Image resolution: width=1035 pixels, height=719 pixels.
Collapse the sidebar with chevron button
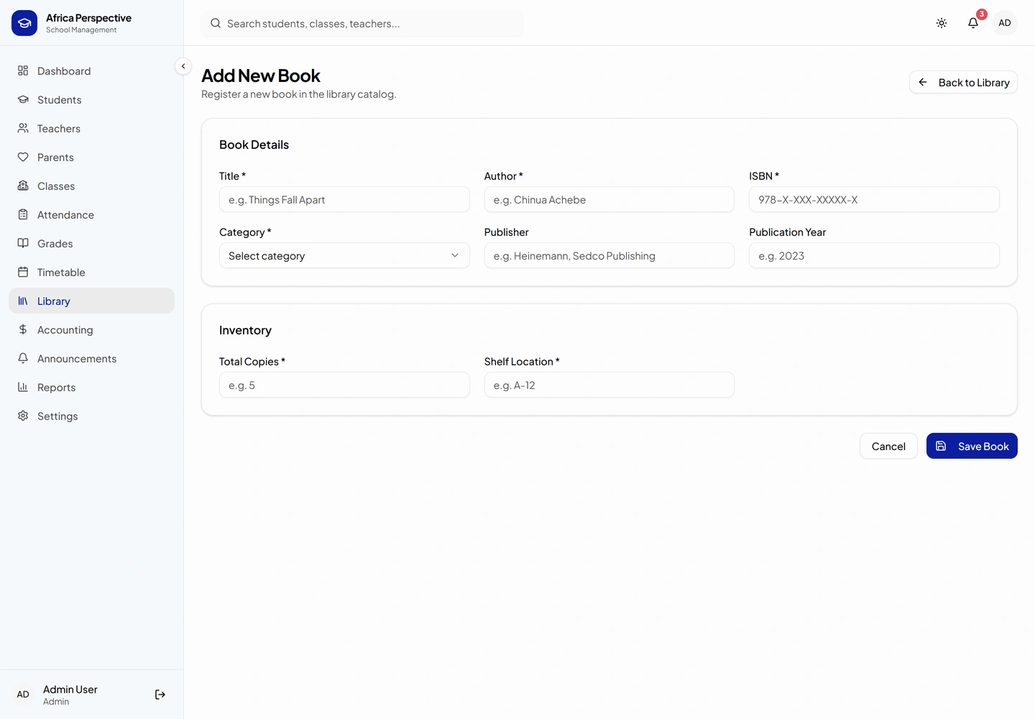[183, 66]
